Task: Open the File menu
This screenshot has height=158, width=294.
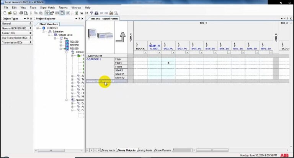Action: tap(6, 8)
